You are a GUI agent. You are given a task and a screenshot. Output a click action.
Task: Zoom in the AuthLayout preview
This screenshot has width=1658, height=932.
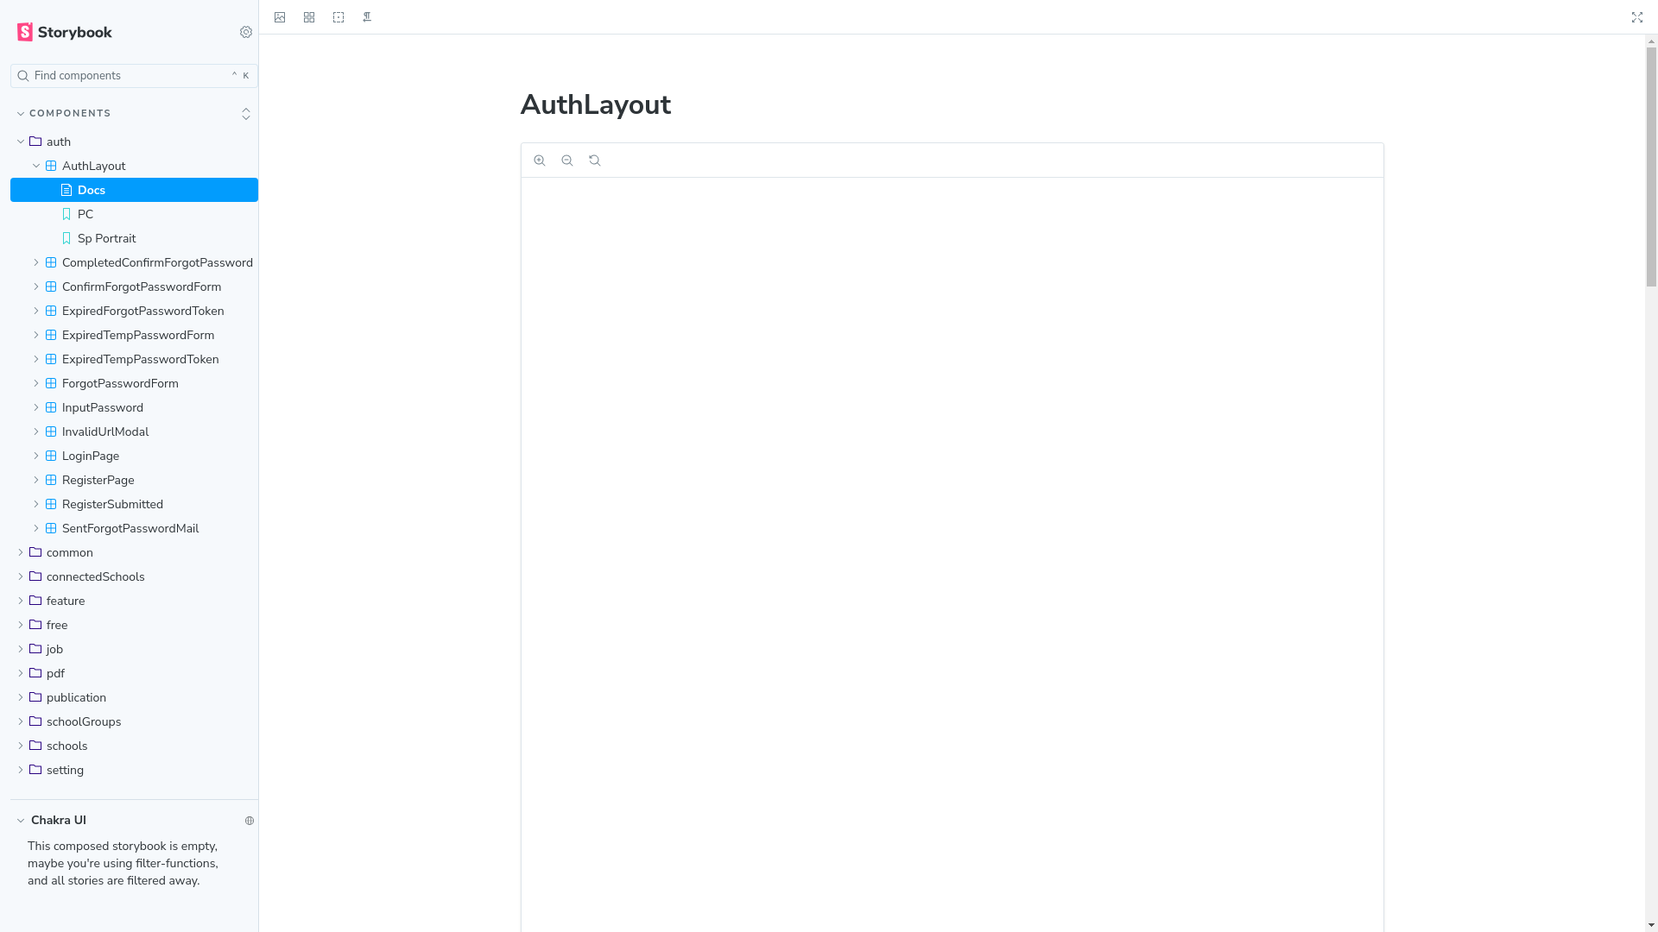540,161
